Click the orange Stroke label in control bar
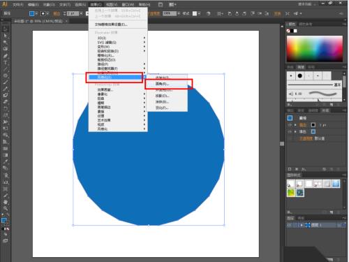349x262 pixels. (57, 13)
